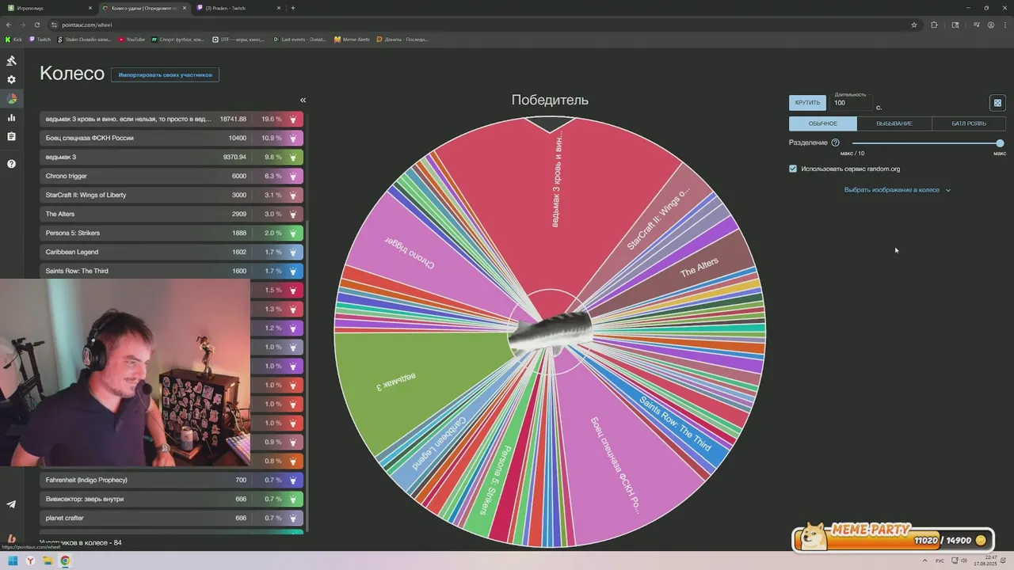Click the Fahrenheit (Indigo Prophecy) row name
1014x570 pixels.
point(86,480)
